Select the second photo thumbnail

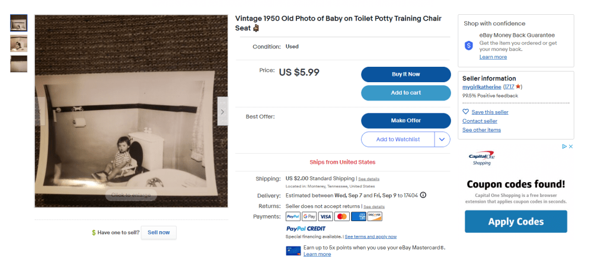click(x=19, y=43)
